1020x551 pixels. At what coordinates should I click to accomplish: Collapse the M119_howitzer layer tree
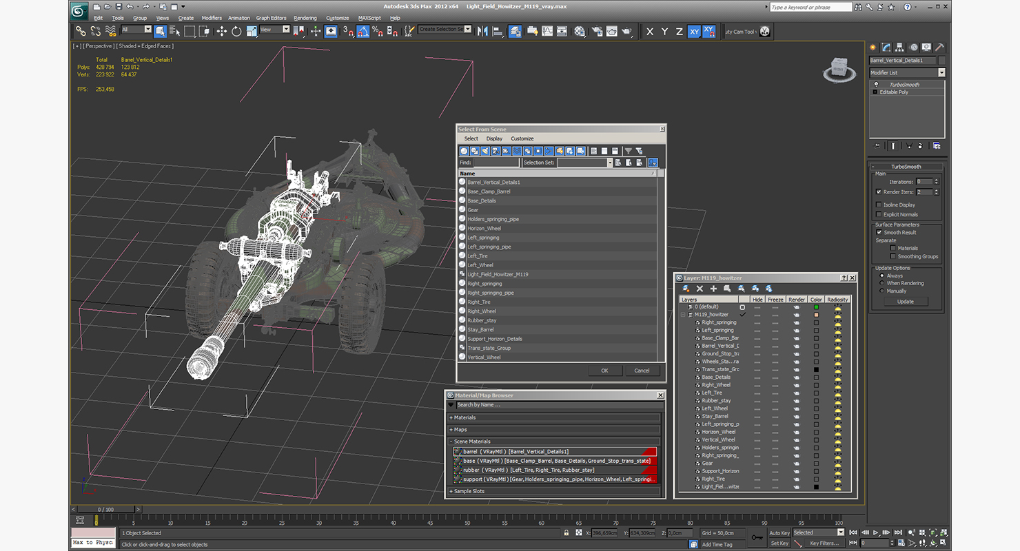point(684,315)
